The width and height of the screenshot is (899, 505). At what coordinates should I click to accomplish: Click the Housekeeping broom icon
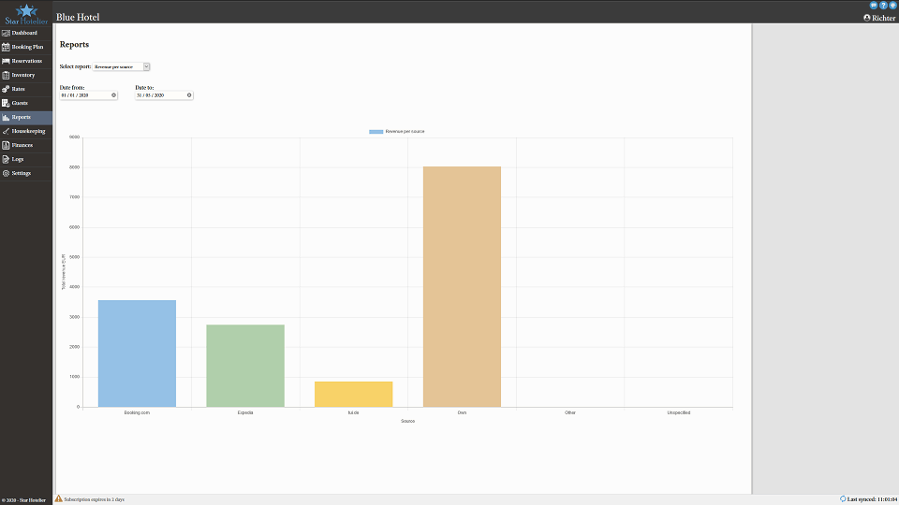[x=6, y=131]
